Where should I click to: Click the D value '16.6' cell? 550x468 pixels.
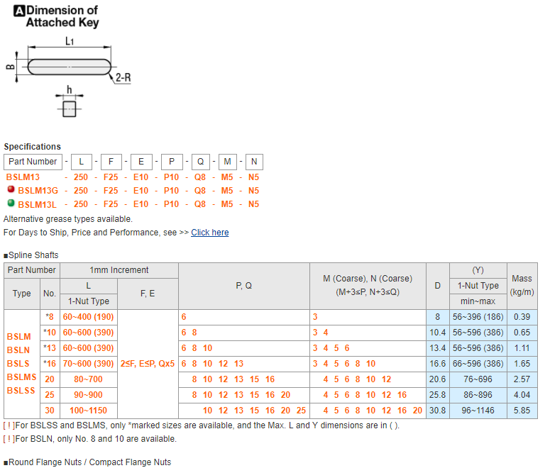[x=438, y=364]
